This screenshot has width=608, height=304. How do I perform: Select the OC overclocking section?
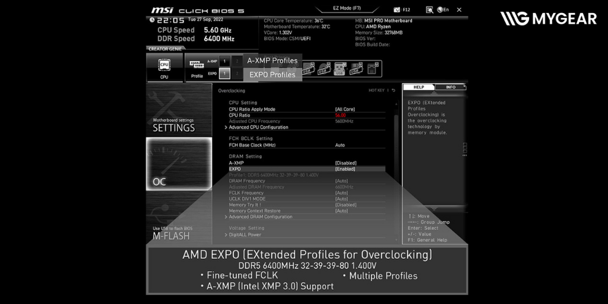179,164
